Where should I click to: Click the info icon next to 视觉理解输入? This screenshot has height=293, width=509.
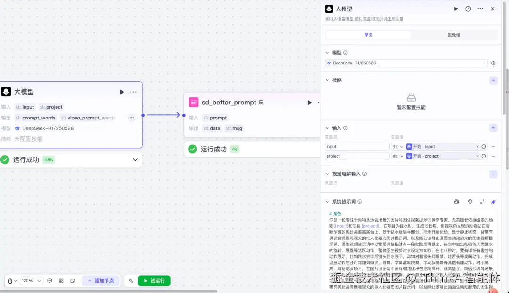[364, 174]
